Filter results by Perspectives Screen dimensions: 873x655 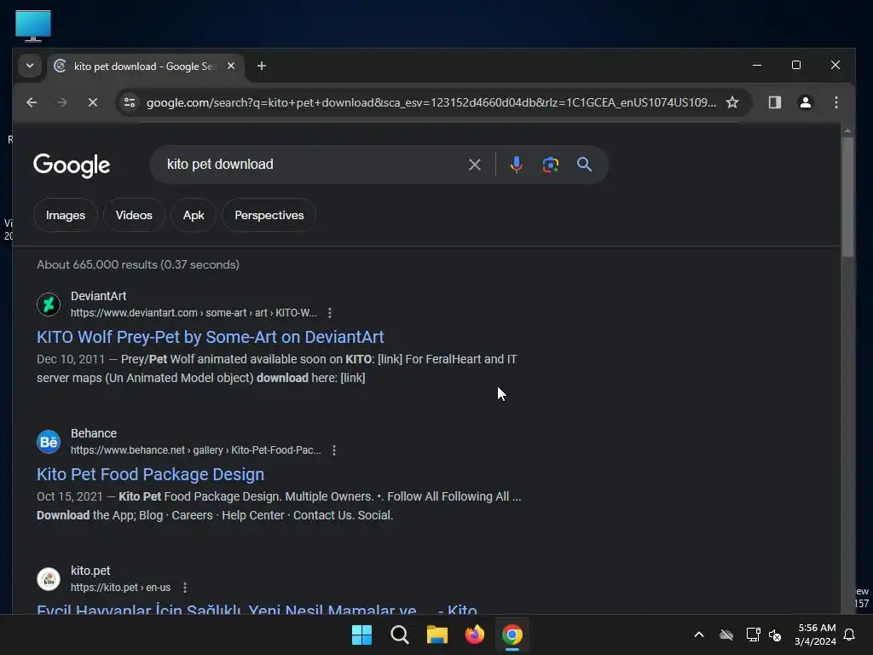click(x=269, y=215)
